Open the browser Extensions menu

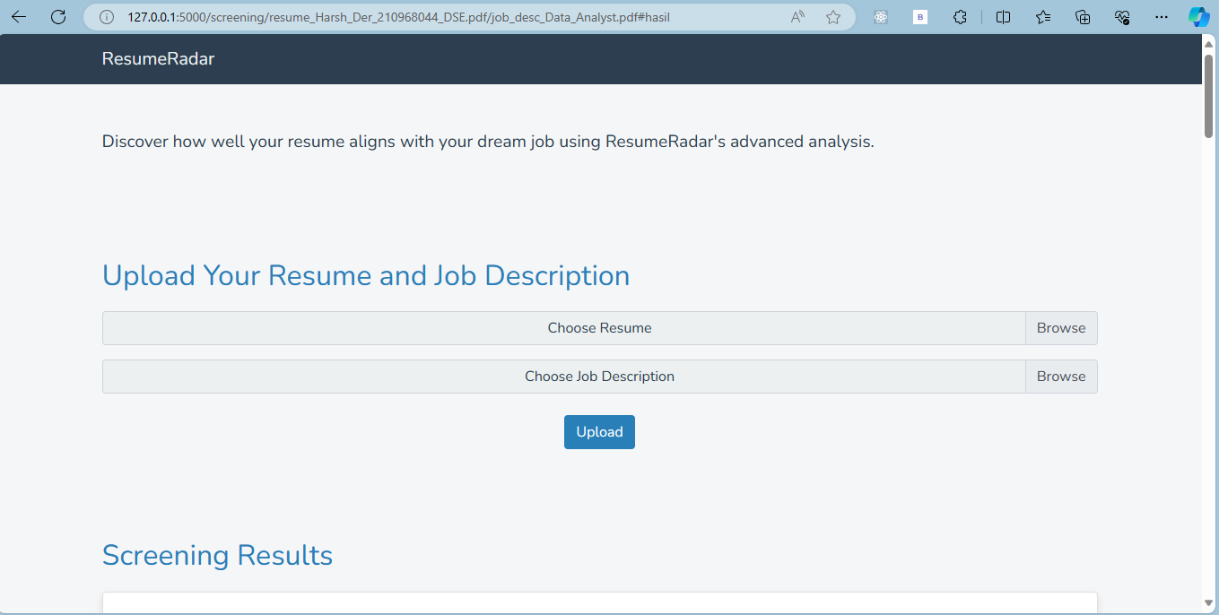pyautogui.click(x=960, y=17)
